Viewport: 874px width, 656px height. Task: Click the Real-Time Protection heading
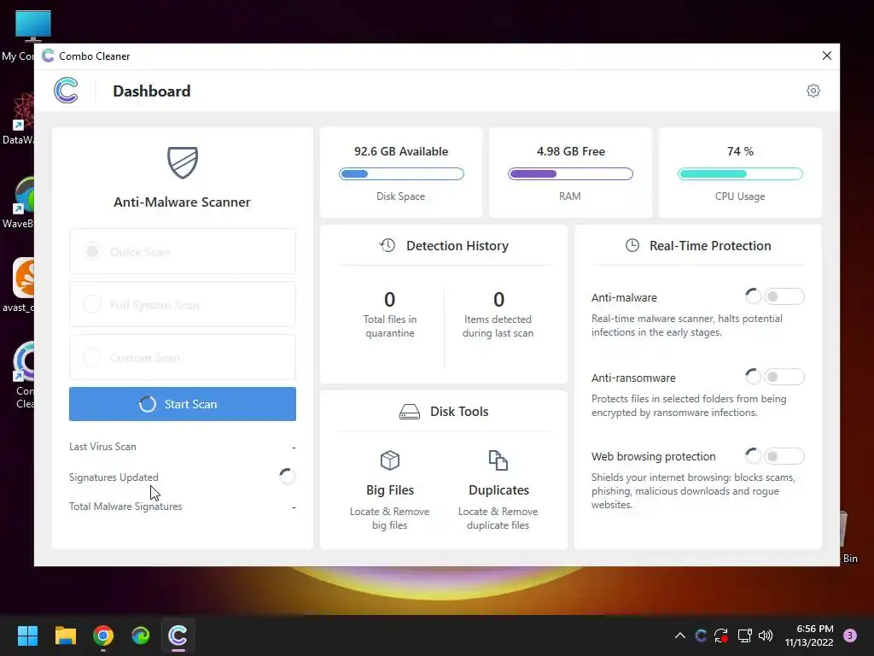tap(710, 245)
